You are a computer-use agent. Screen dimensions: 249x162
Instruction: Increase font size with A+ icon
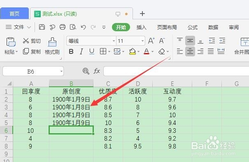point(151,41)
